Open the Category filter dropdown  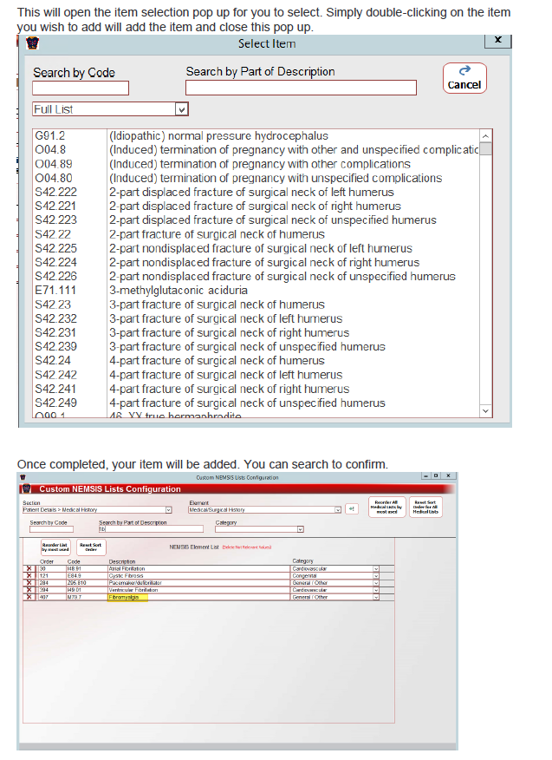click(x=300, y=529)
